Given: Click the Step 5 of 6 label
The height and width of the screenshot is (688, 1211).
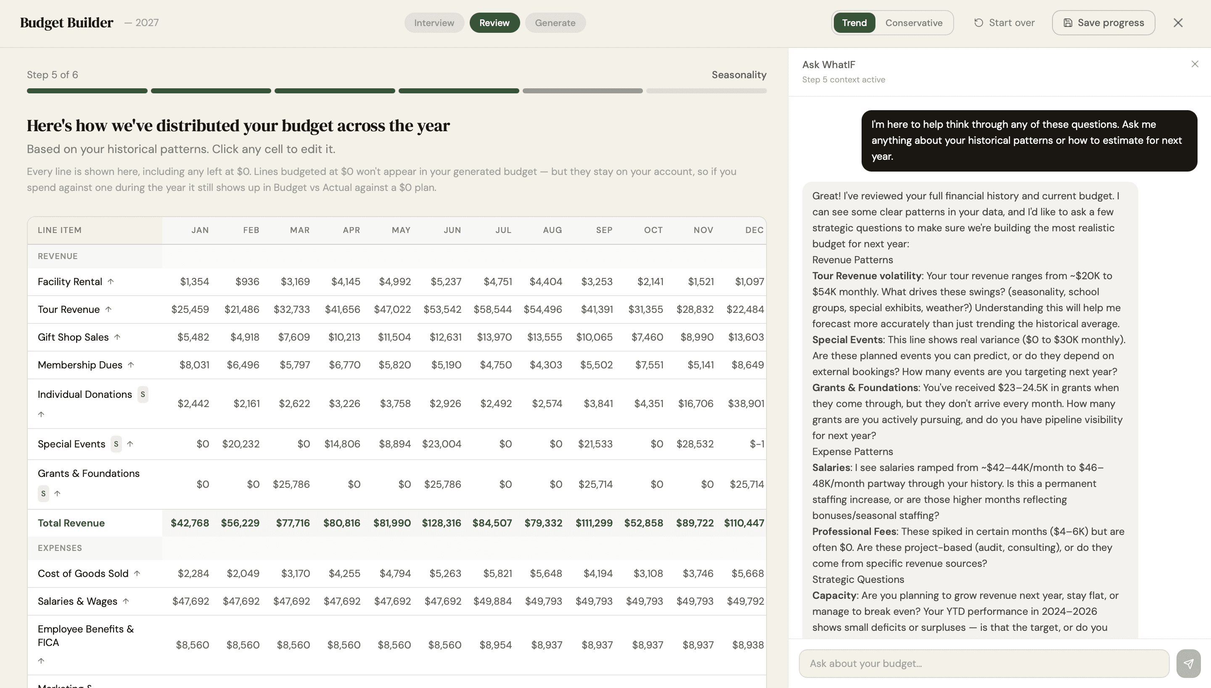Looking at the screenshot, I should tap(53, 75).
